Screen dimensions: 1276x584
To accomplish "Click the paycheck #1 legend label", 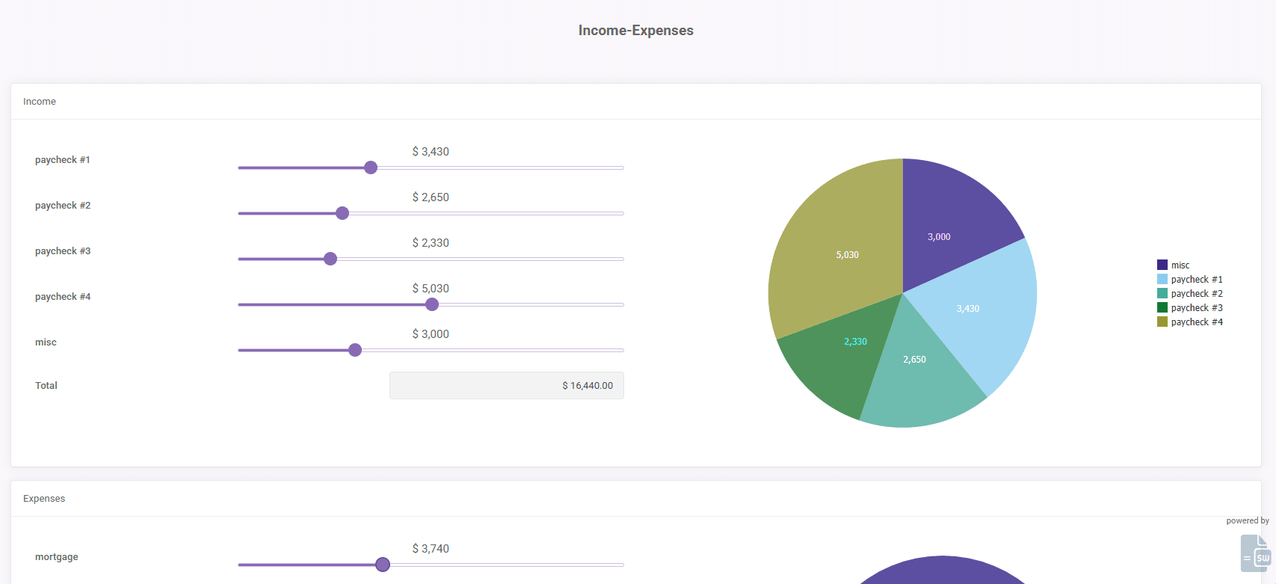I will [x=1197, y=280].
